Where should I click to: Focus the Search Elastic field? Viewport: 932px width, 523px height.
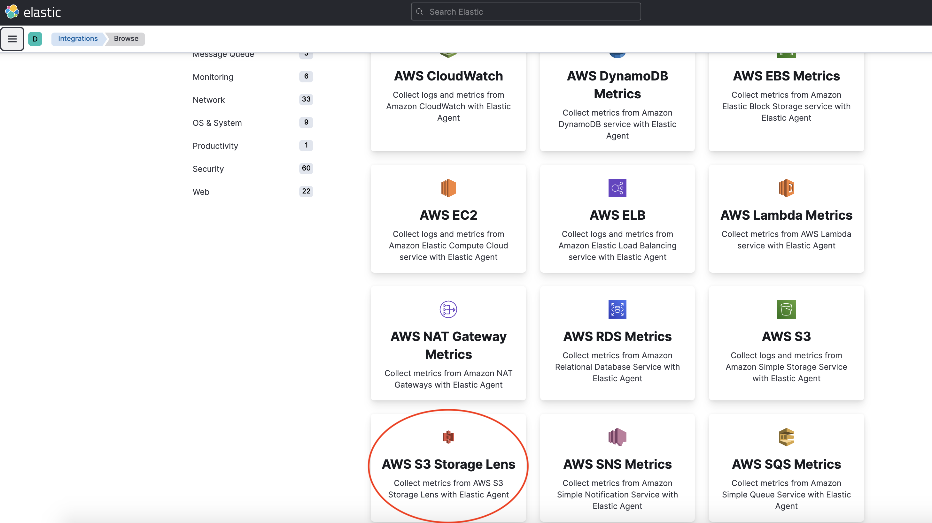(x=526, y=12)
